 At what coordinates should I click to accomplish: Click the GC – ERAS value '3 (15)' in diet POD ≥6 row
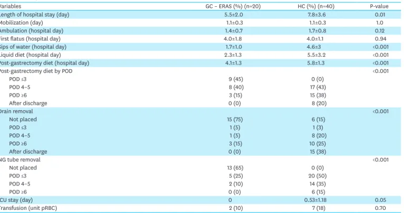(236, 95)
